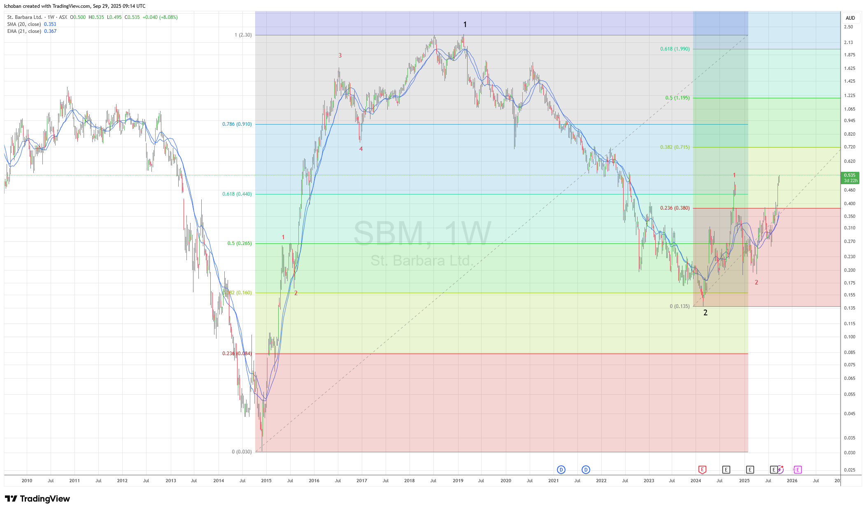Screen dimensions: 866x511
Task: Open the red earnings E marker
Action: click(x=702, y=469)
